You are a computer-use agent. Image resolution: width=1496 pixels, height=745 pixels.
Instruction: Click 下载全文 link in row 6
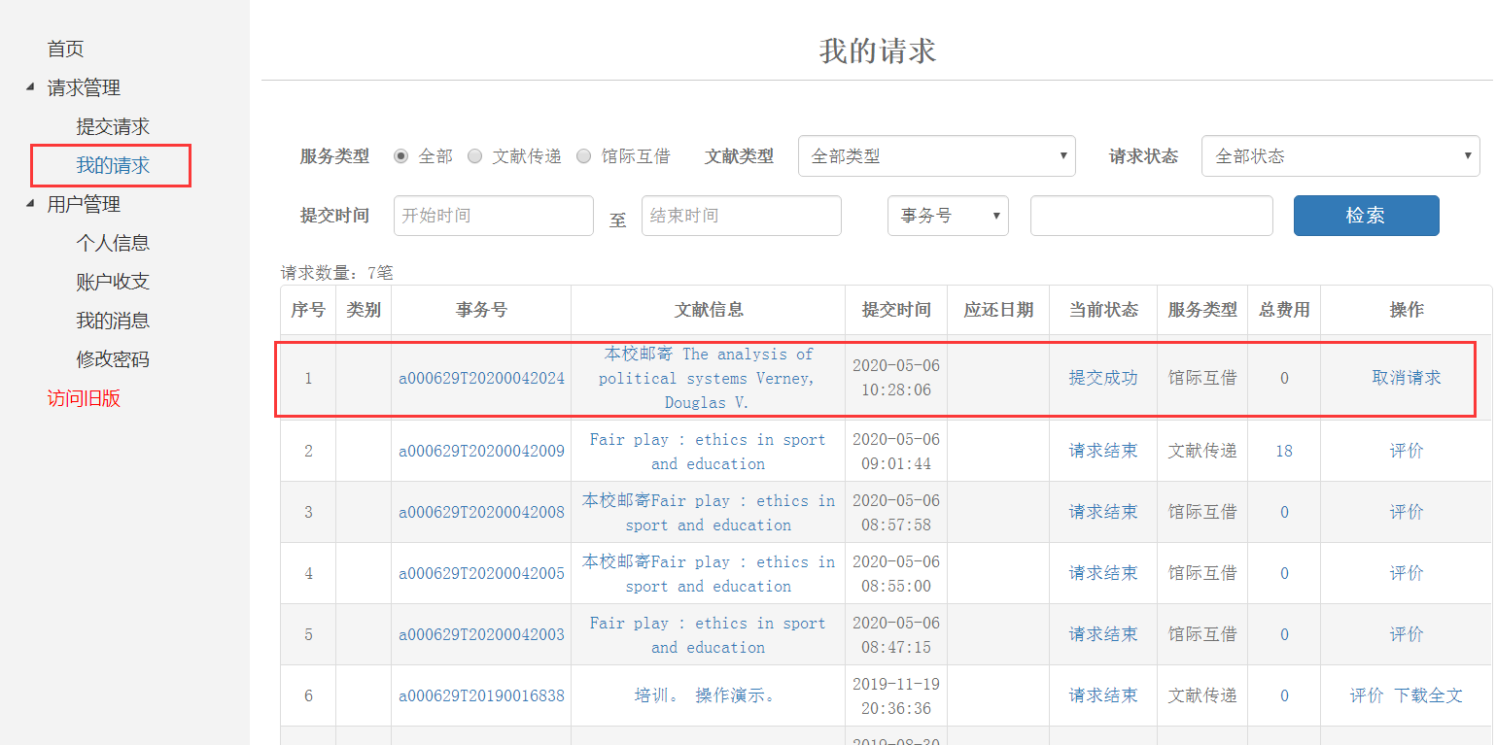point(1428,695)
